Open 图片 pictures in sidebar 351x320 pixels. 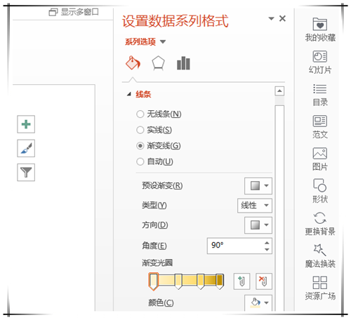point(320,159)
